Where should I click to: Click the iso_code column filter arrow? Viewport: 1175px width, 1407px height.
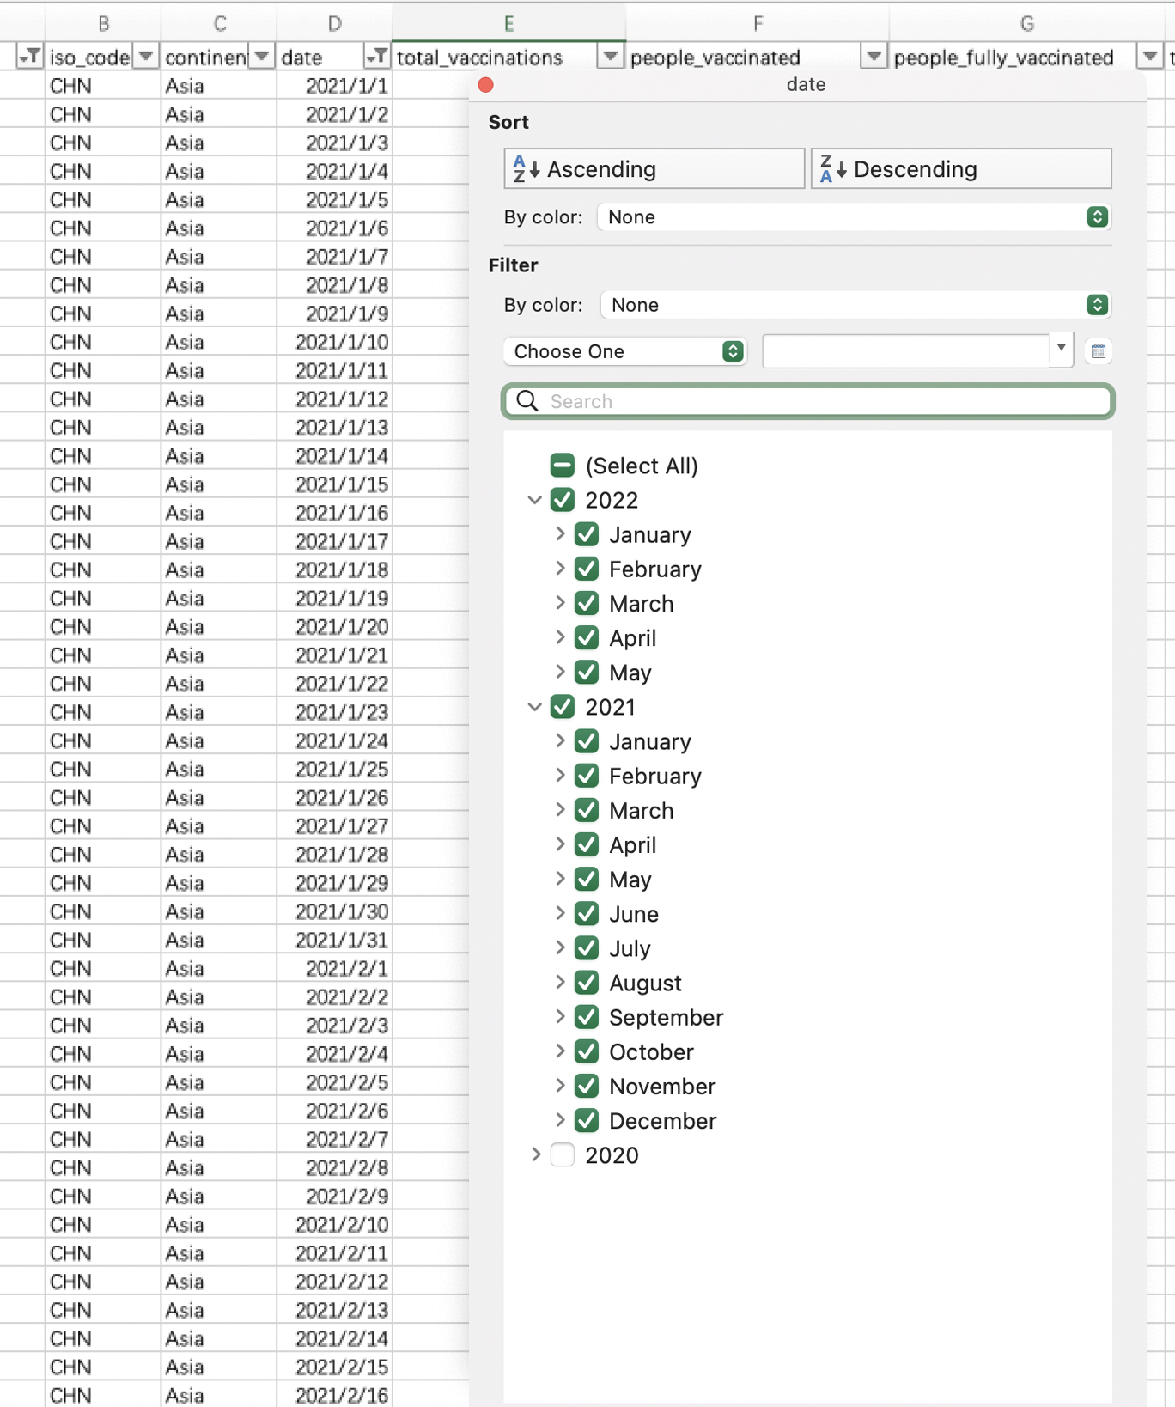146,57
